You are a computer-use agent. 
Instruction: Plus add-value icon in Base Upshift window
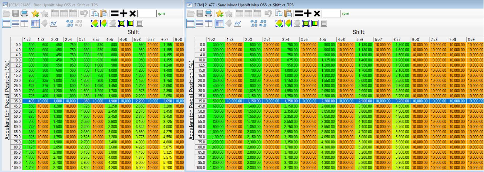(x=123, y=13)
